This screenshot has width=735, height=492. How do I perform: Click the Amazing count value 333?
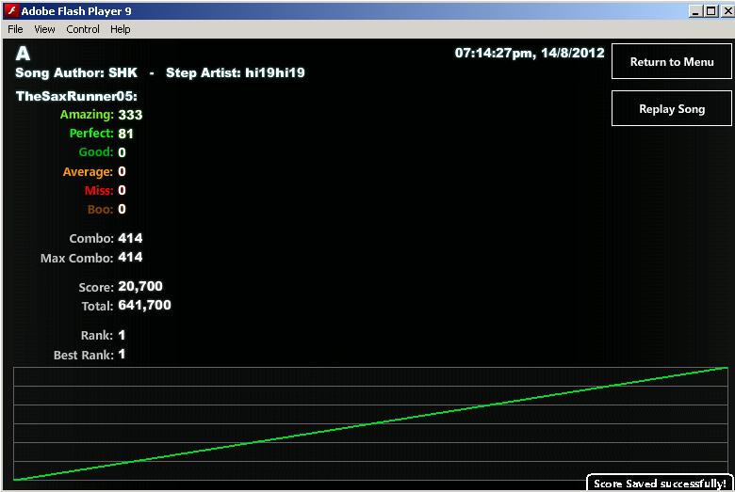(x=130, y=115)
